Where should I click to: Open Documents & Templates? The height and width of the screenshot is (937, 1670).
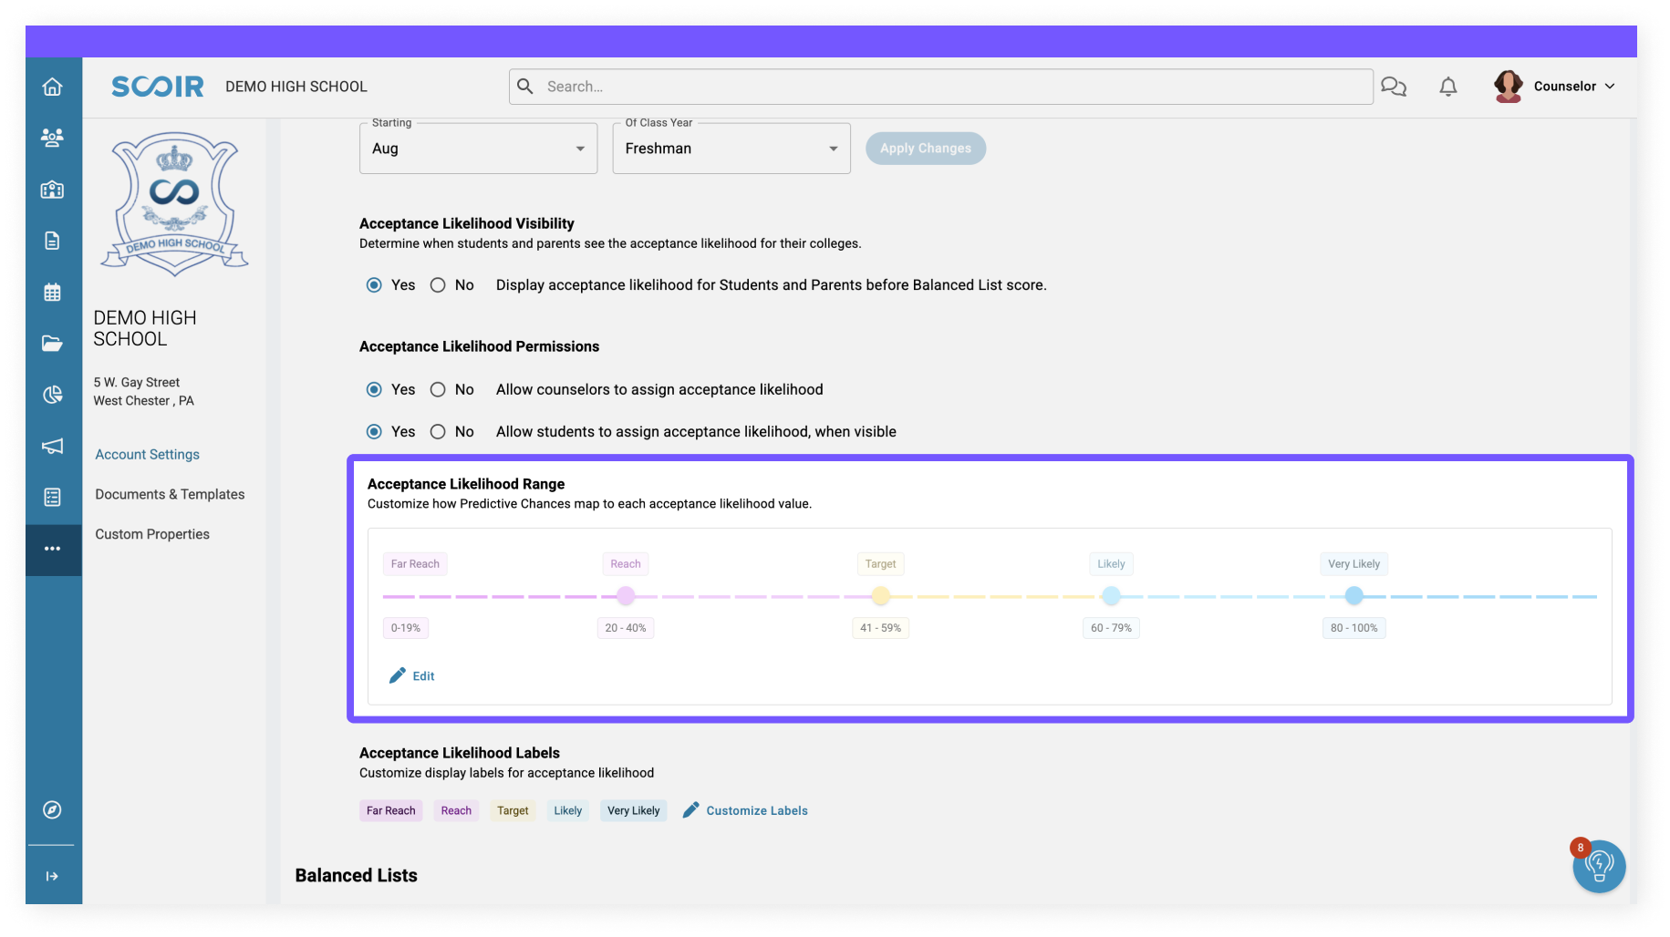click(170, 494)
